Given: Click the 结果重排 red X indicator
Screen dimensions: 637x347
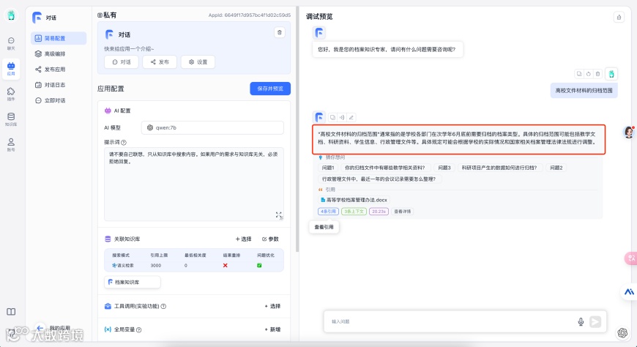Looking at the screenshot, I should point(225,265).
